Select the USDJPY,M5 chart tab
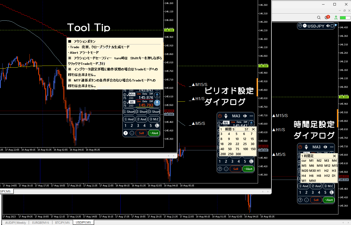Screen dimensions: 351x225 pos(83,222)
